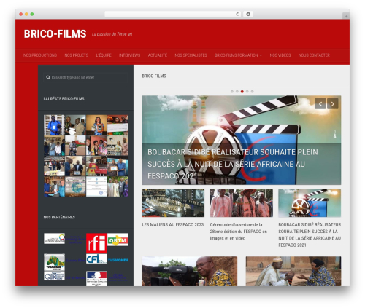Screen dimensions: 365x308
Task: Open L'Équipe menu item
Action: (104, 55)
